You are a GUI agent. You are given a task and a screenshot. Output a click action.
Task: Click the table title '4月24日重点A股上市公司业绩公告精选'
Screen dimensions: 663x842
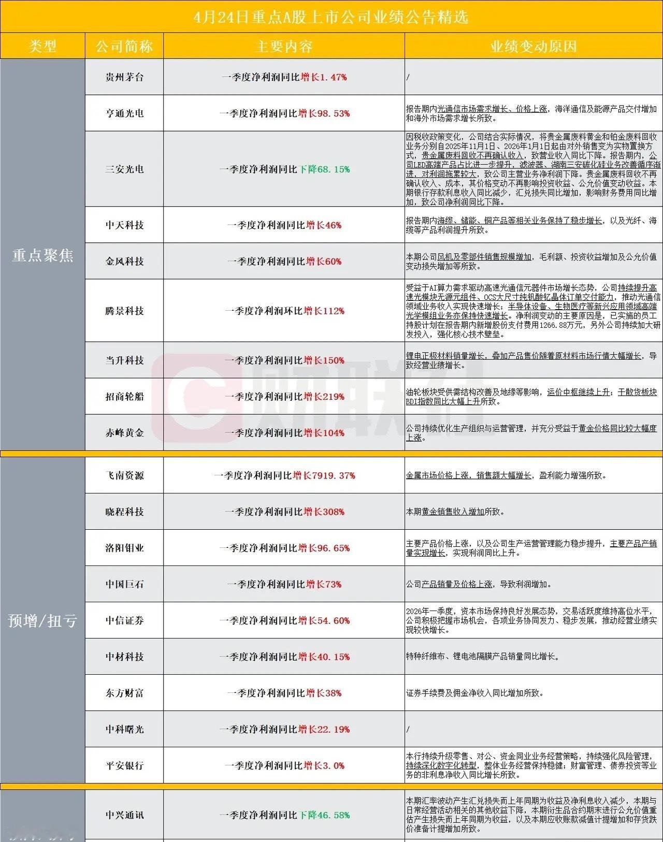click(x=331, y=17)
